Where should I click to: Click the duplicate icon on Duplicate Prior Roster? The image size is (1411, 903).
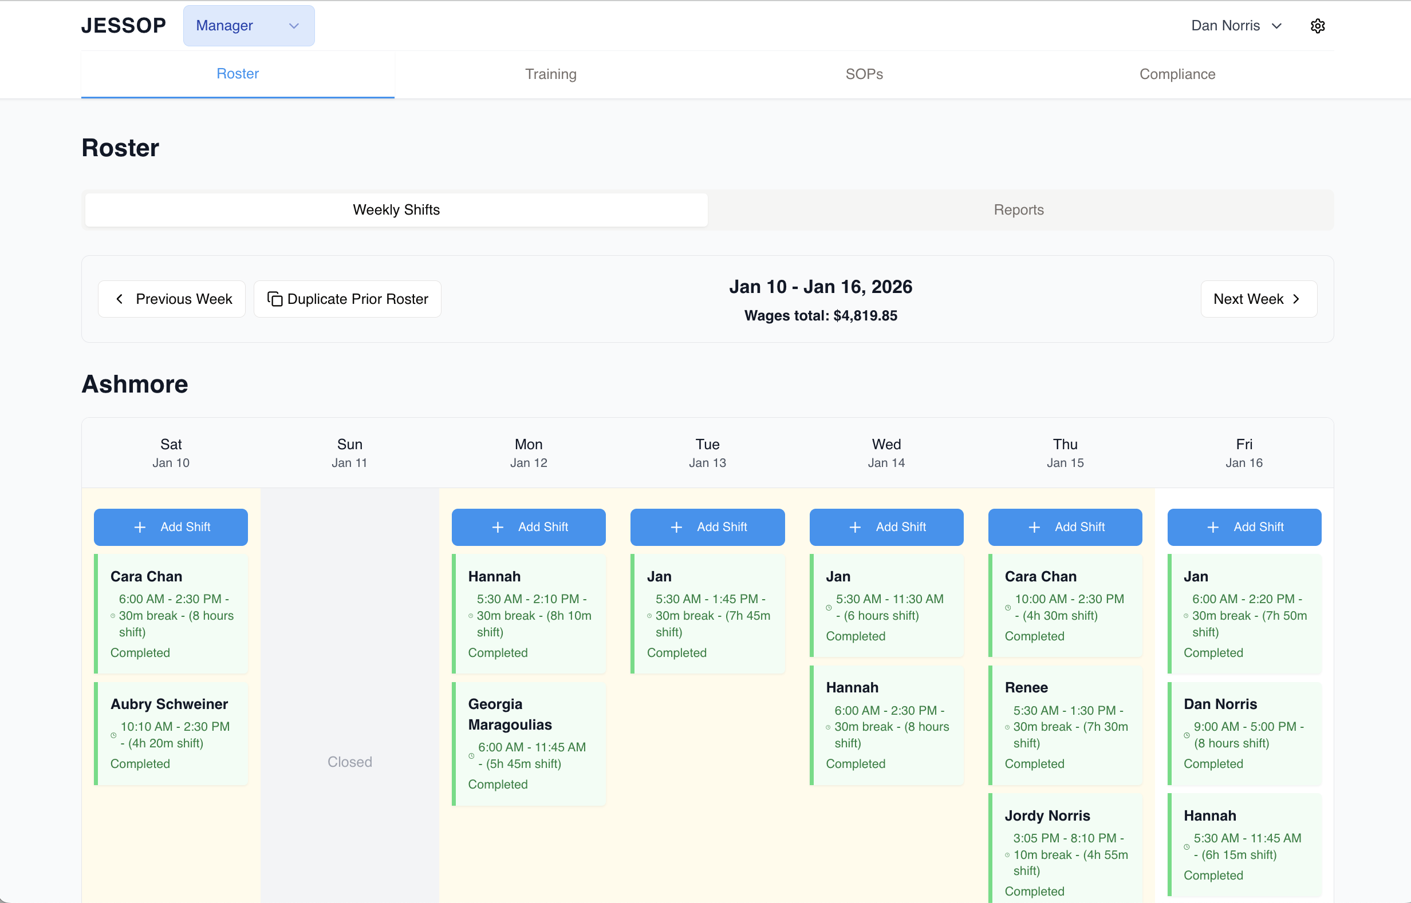[x=274, y=299]
